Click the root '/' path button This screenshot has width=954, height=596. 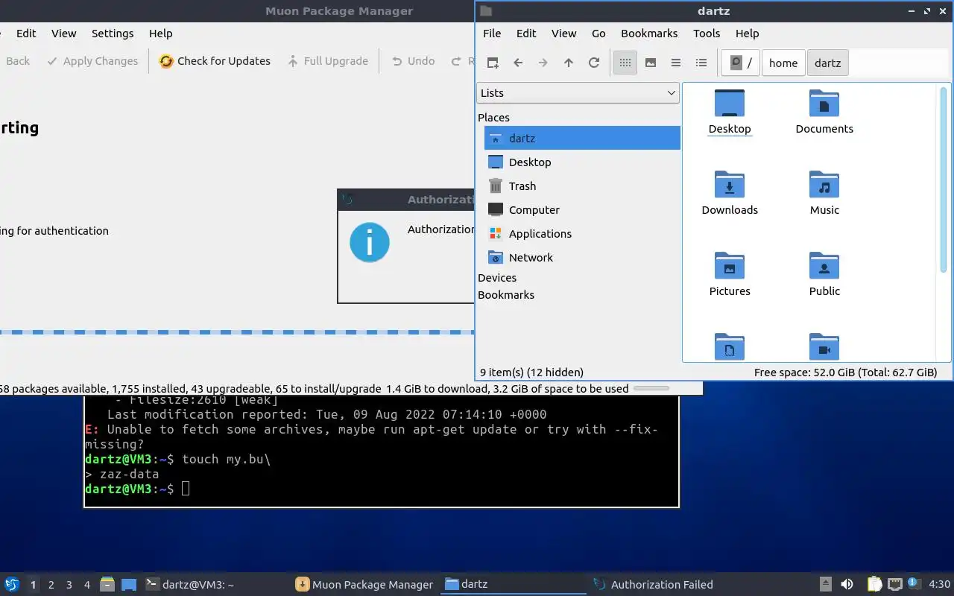click(x=740, y=63)
